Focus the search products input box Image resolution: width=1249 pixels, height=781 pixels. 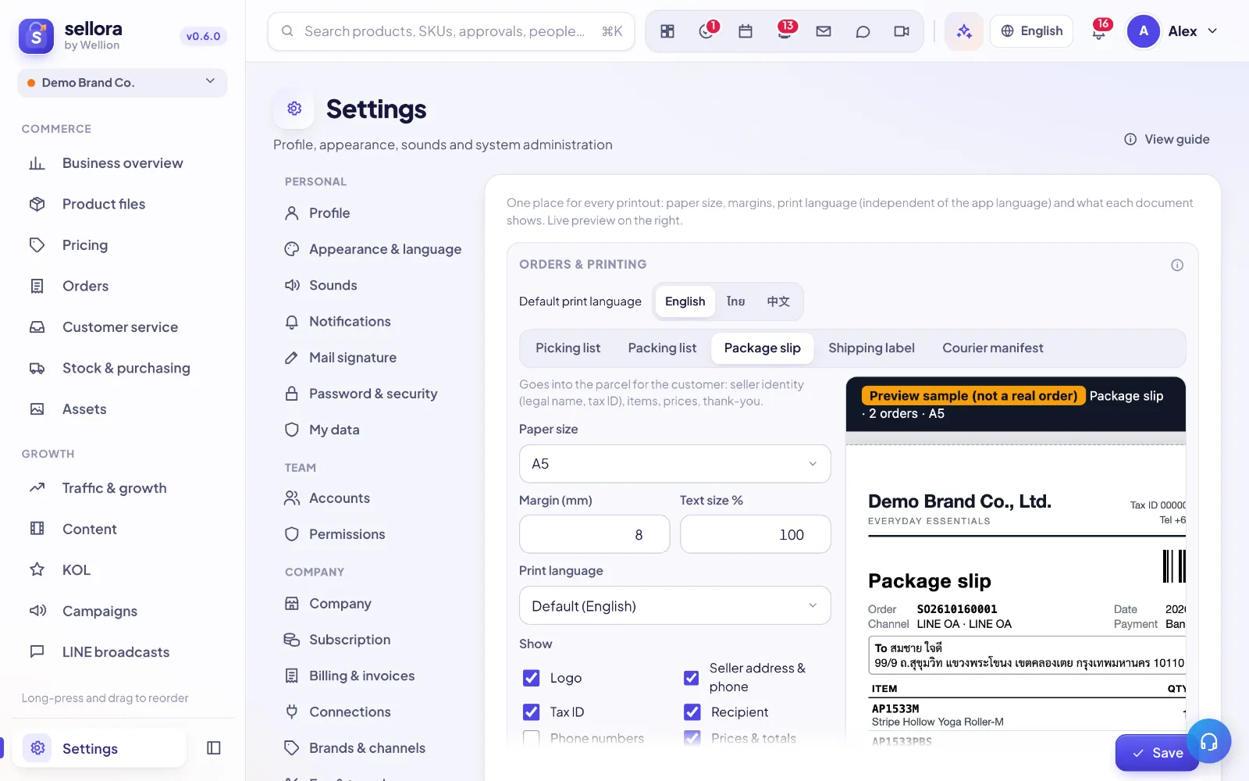451,31
